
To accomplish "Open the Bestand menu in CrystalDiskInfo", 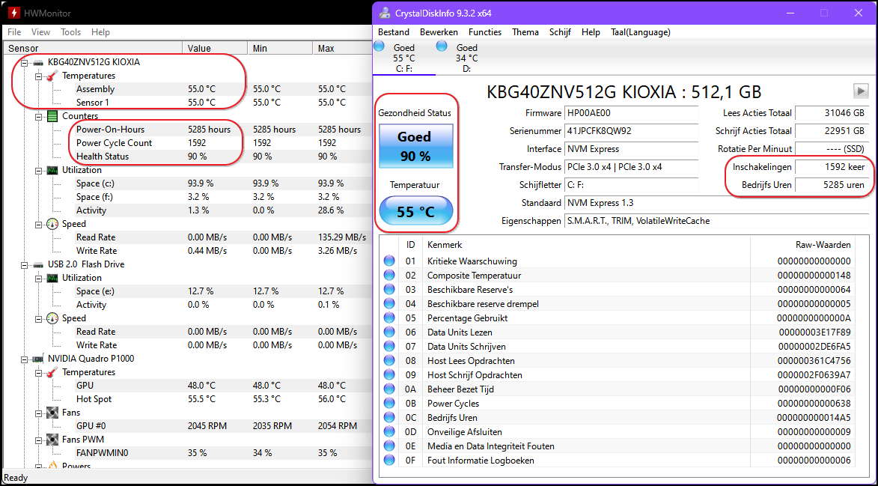I will (x=394, y=32).
